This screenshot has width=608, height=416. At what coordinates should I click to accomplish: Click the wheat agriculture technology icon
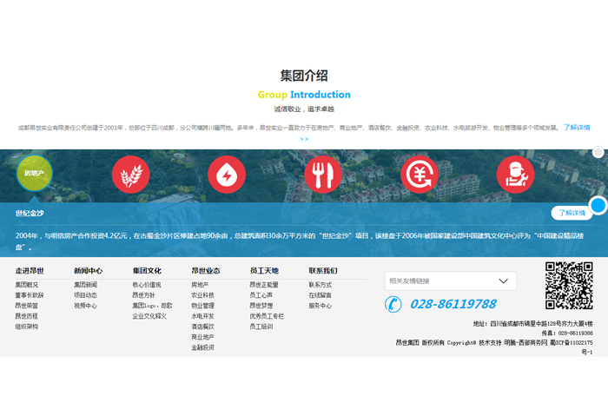click(131, 175)
